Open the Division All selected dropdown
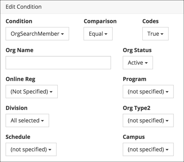The image size is (184, 162). pyautogui.click(x=27, y=121)
